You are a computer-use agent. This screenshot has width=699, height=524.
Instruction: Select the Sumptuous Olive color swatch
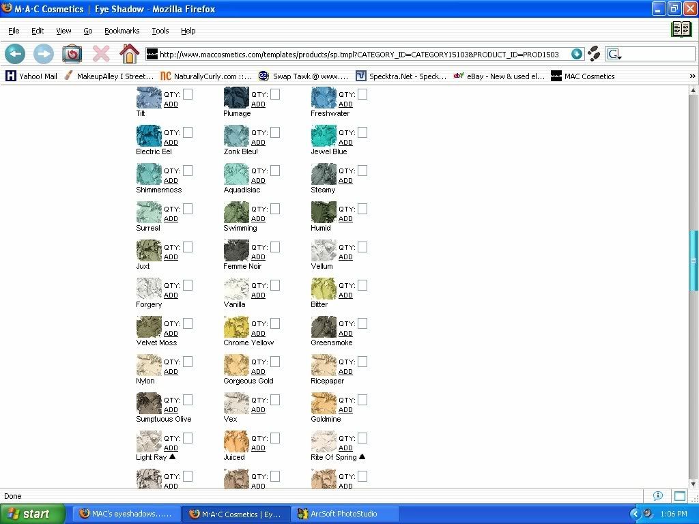[x=149, y=403]
